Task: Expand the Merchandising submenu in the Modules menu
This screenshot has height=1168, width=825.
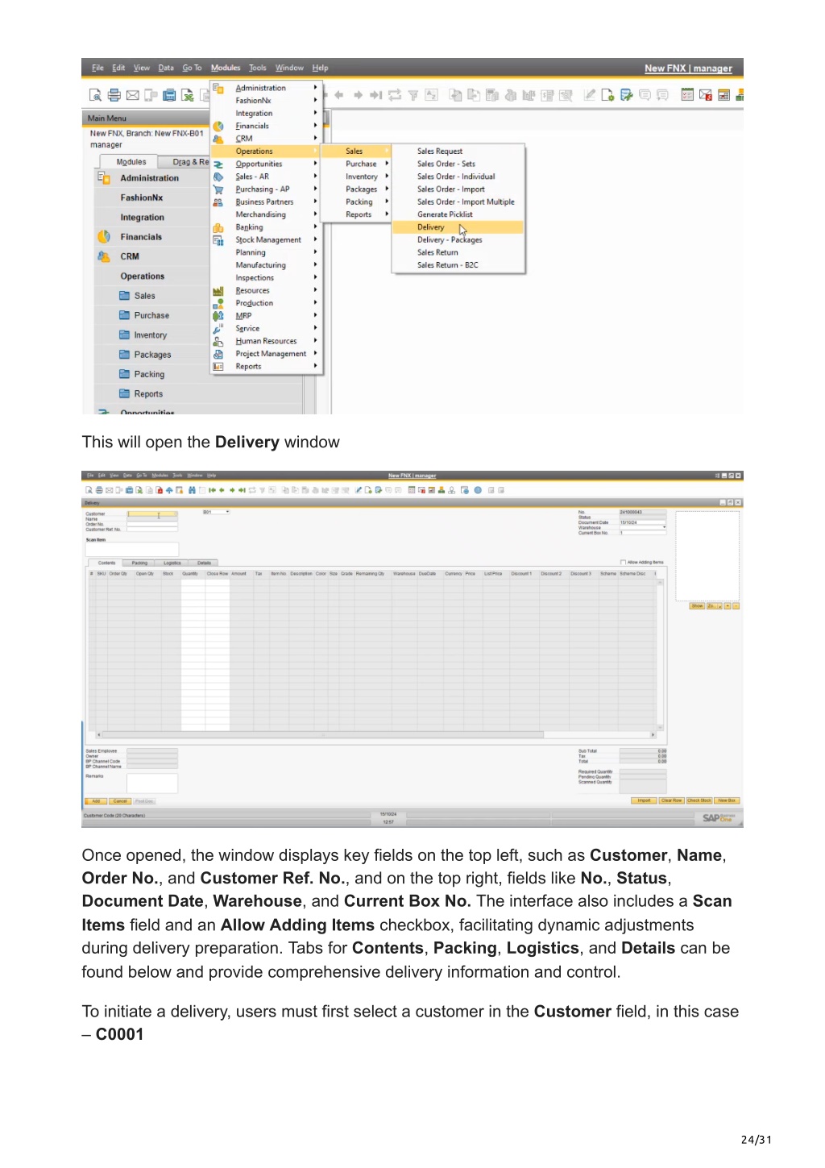Action: [267, 214]
